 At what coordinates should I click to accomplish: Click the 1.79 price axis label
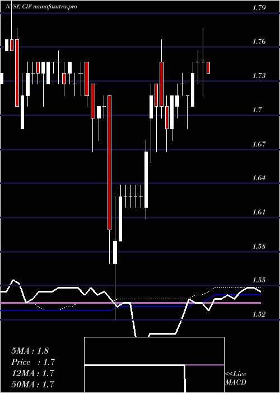[259, 7]
